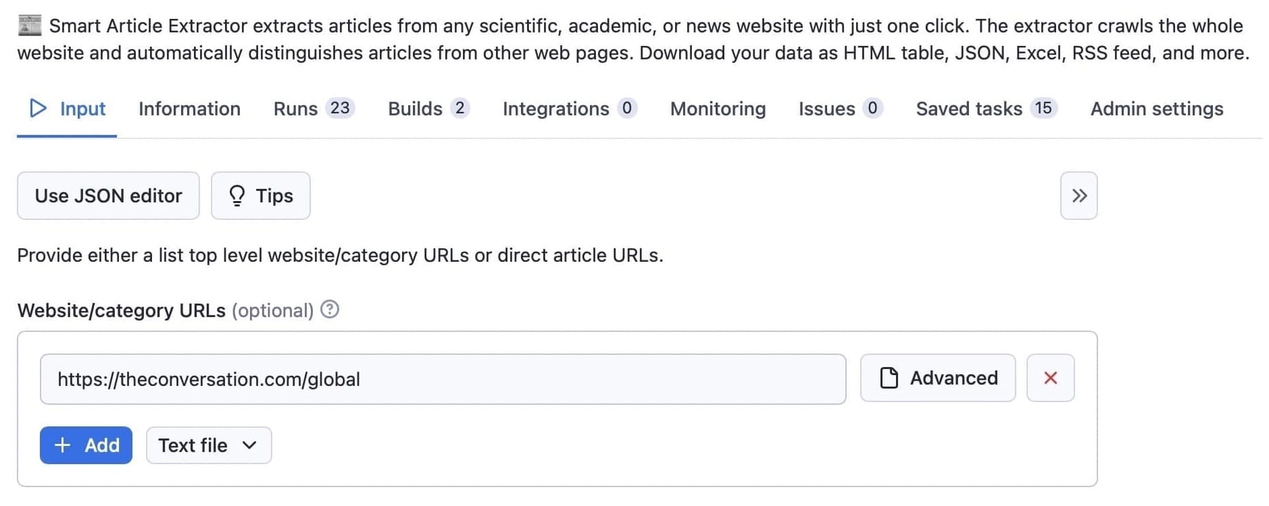Remove the URL using the red X icon
Screen dimensions: 1269x506
coord(1050,378)
